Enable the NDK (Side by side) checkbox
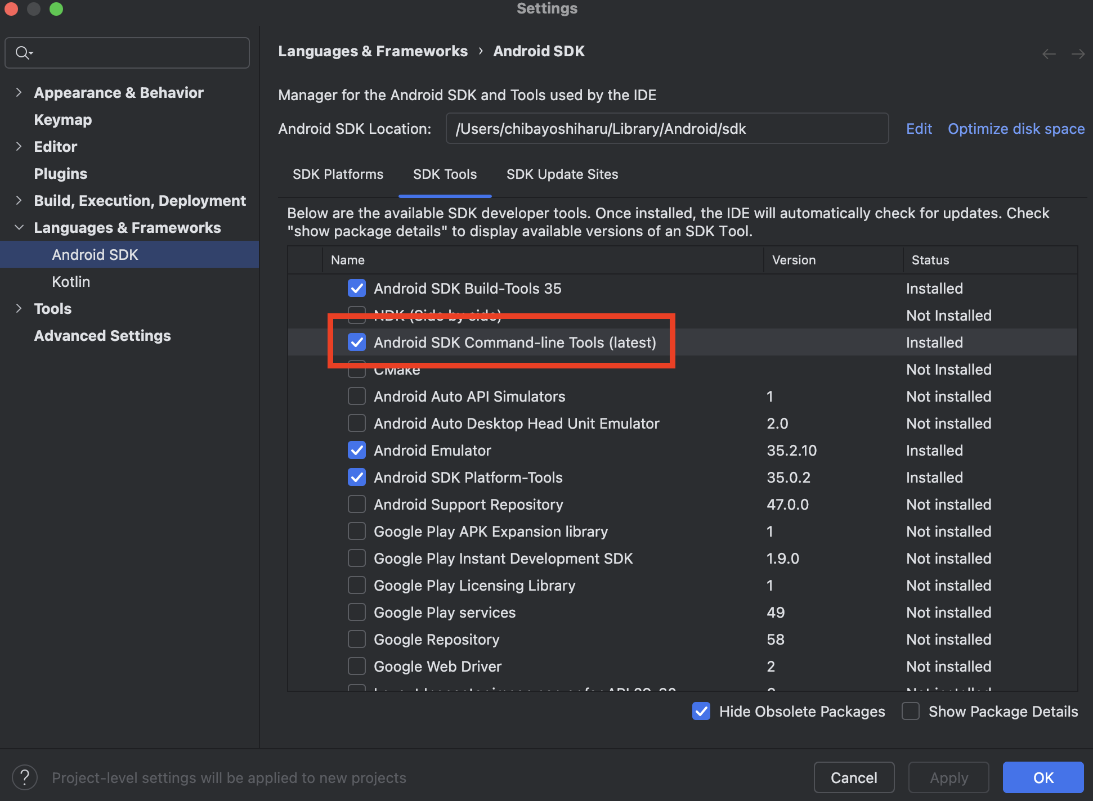The height and width of the screenshot is (801, 1093). [x=356, y=315]
